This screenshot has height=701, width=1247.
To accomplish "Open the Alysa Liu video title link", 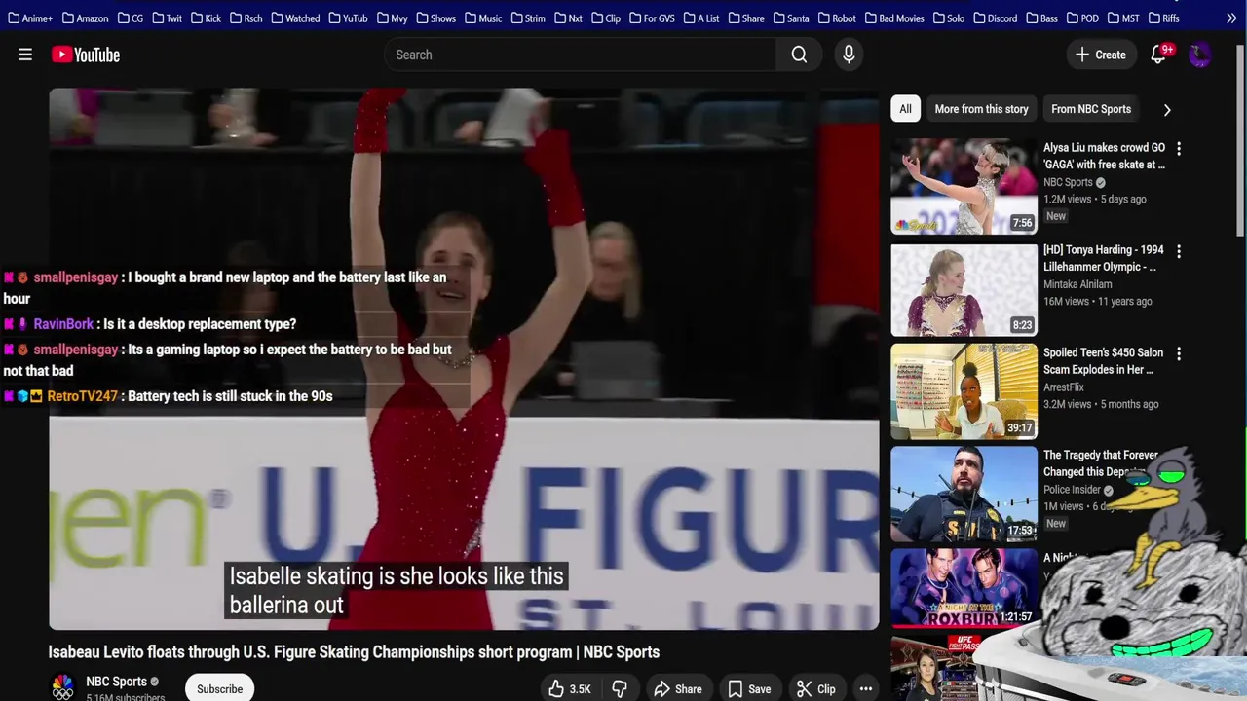I will pos(1104,156).
